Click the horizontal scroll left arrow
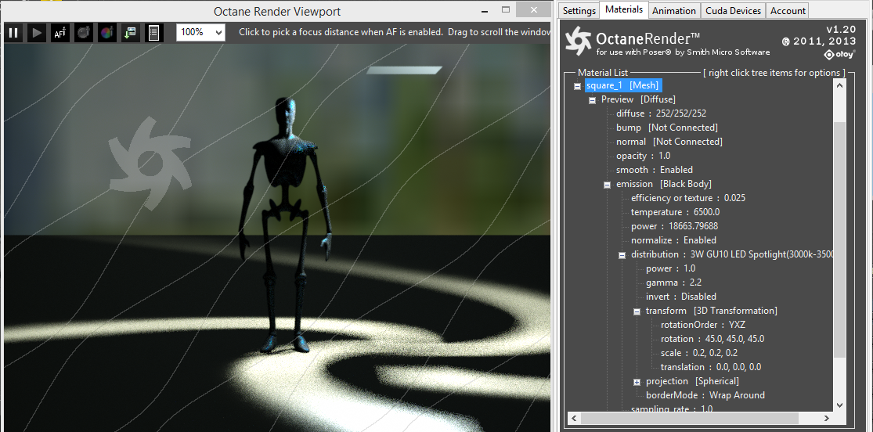Image resolution: width=873 pixels, height=432 pixels. pyautogui.click(x=574, y=418)
